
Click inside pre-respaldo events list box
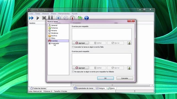pos(102,34)
